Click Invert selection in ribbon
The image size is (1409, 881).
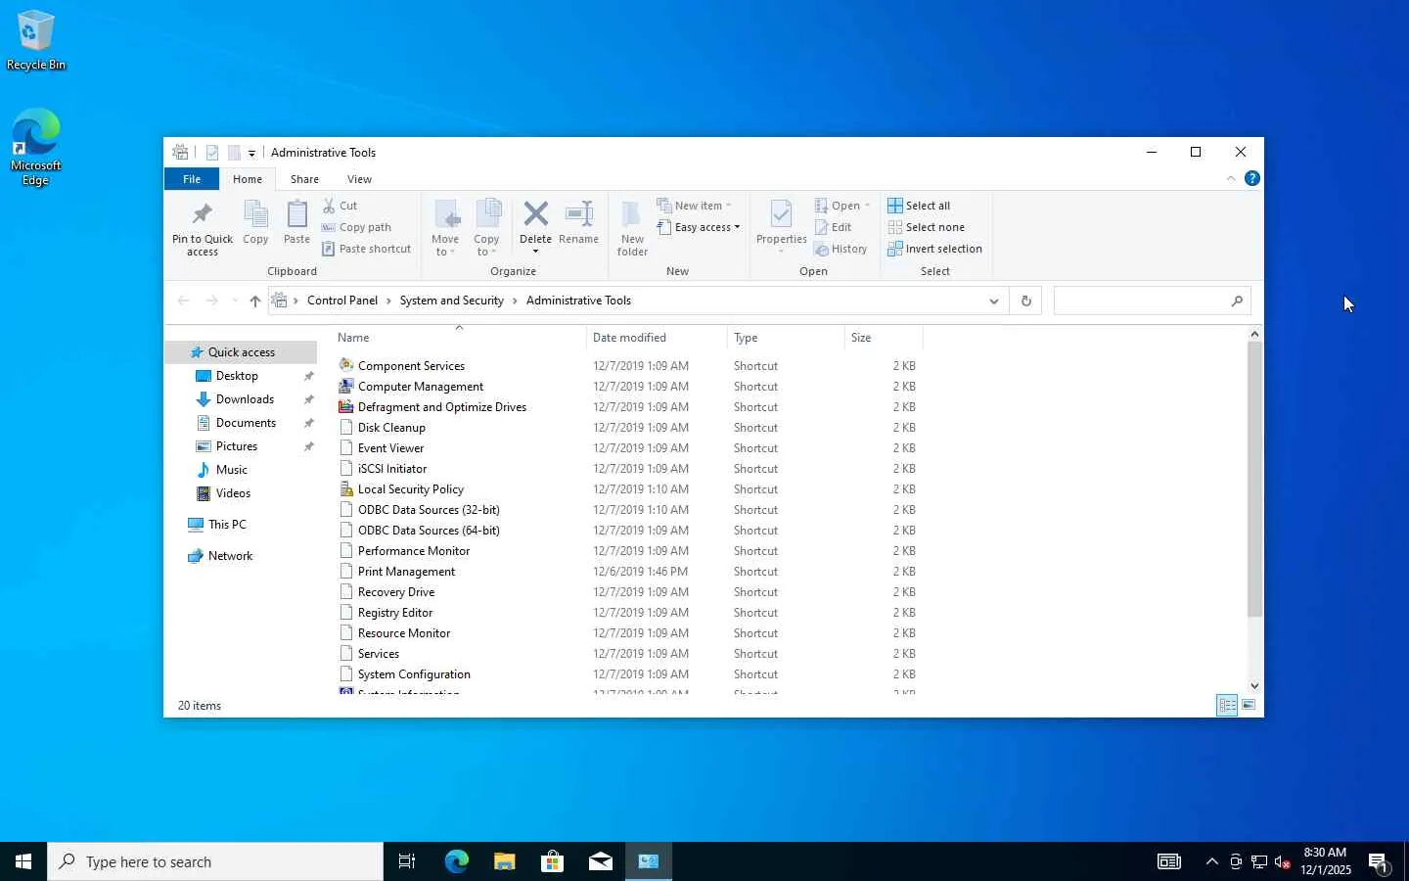point(934,249)
